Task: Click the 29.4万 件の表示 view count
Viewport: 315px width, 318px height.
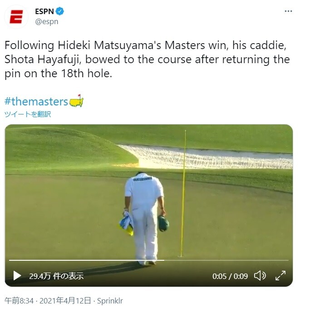Action: 56,276
